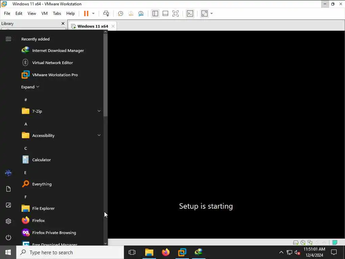
Task: Toggle the thumbnail bar view icon
Action: point(165,13)
